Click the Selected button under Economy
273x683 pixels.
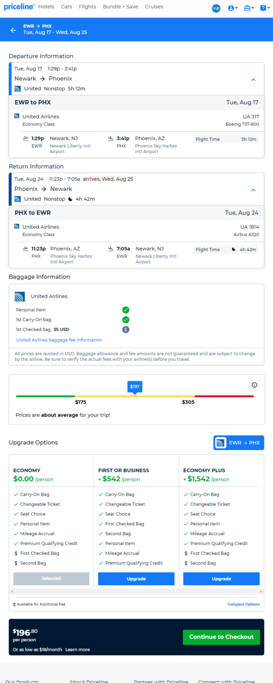pyautogui.click(x=51, y=579)
